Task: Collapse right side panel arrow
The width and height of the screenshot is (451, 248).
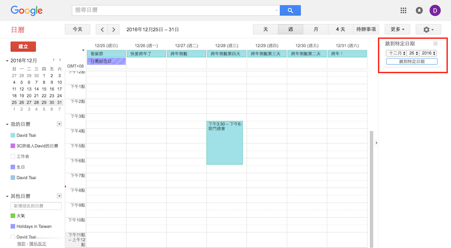Action: click(x=377, y=143)
